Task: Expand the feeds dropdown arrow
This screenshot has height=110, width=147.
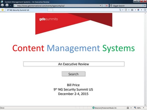Action: (129, 10)
